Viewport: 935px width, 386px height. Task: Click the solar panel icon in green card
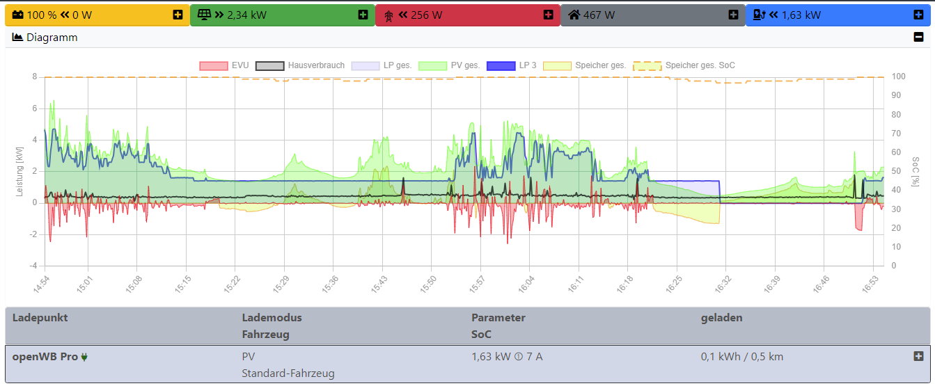[x=203, y=15]
